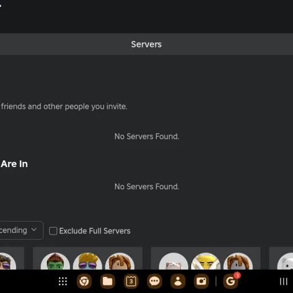
Task: Select the brown-haired gray-faced avatar
Action: [x=238, y=261]
